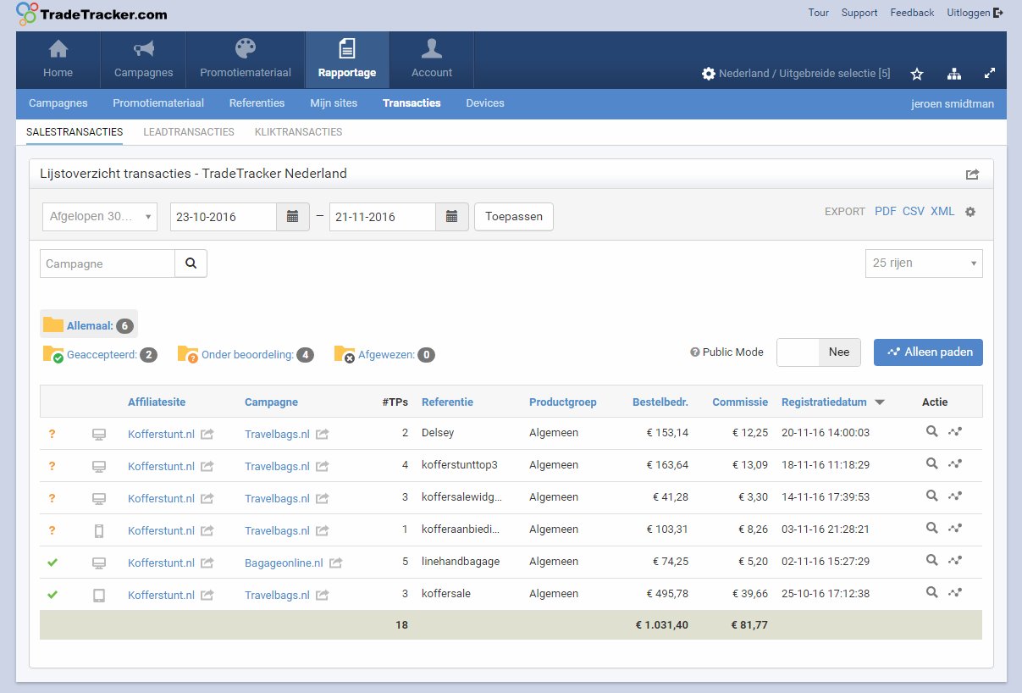Viewport: 1022px width, 693px height.
Task: Open the 25 rijen rows dropdown
Action: pyautogui.click(x=924, y=263)
